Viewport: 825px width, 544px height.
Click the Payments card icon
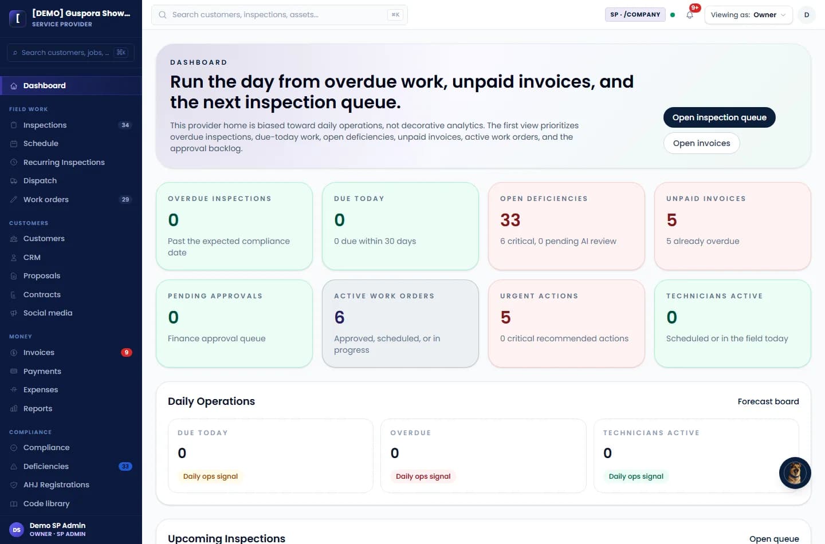14,372
